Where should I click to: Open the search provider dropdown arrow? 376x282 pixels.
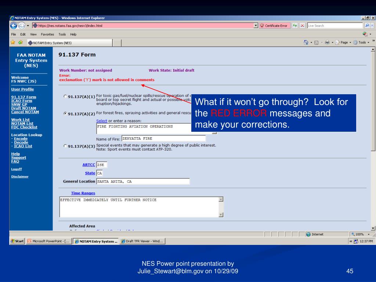click(x=372, y=25)
